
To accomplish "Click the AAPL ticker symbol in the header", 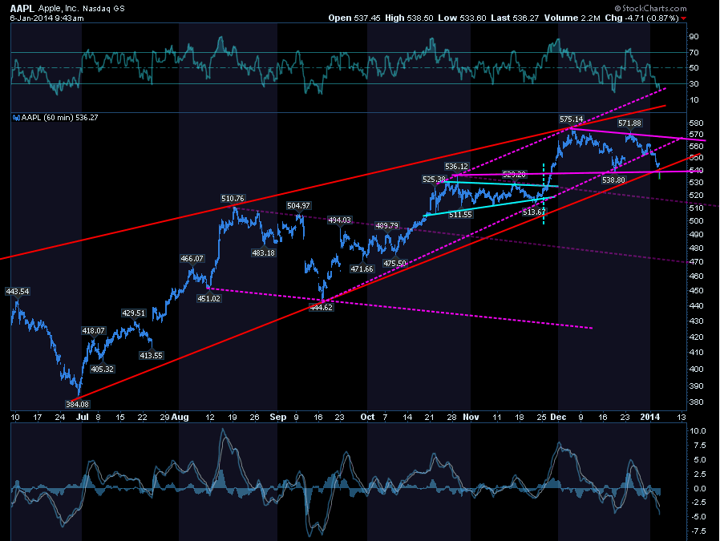I will pyautogui.click(x=22, y=8).
